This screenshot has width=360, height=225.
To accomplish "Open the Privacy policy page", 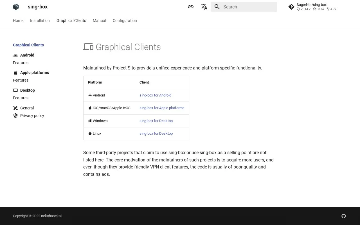I will (32, 116).
